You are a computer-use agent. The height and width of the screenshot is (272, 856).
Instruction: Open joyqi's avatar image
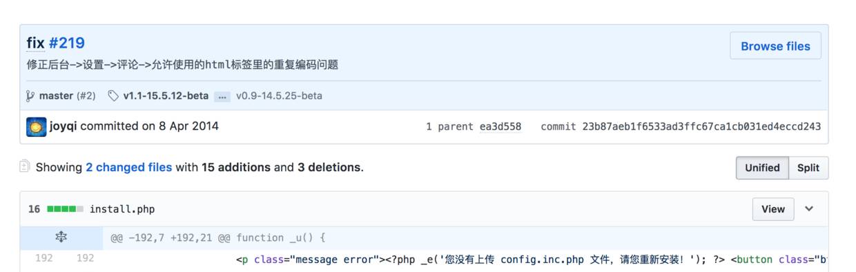(x=36, y=126)
